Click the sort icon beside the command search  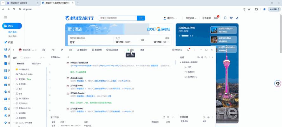(x=41, y=58)
